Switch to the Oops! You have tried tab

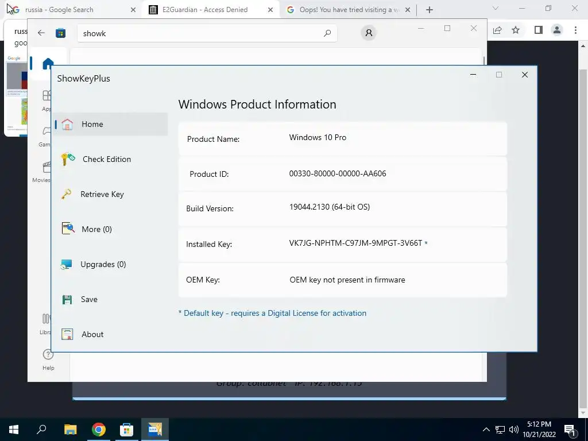tap(347, 10)
